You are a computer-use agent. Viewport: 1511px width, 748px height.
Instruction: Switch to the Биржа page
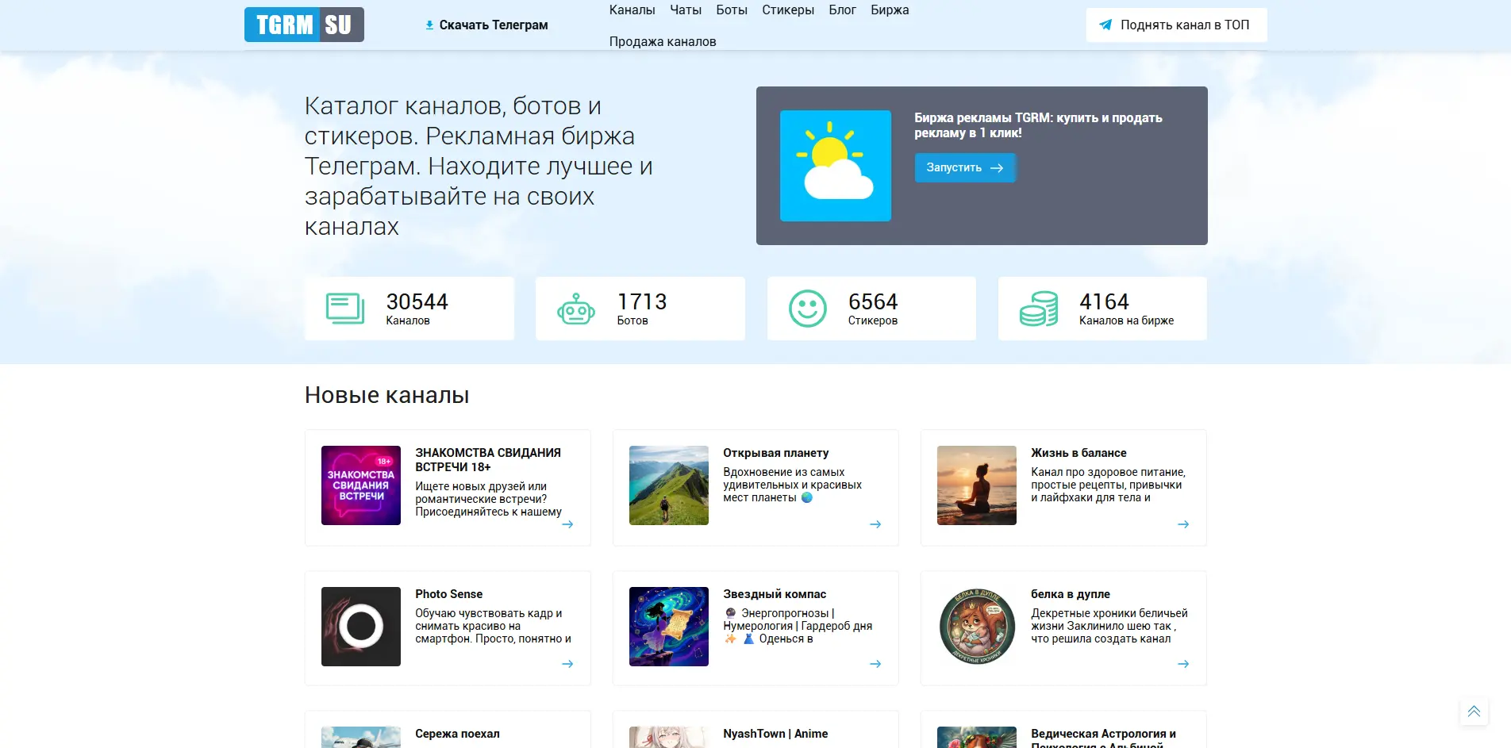pyautogui.click(x=890, y=10)
